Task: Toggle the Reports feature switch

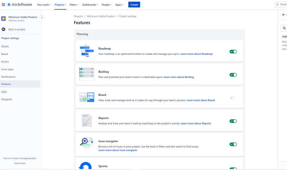Action: tap(233, 121)
